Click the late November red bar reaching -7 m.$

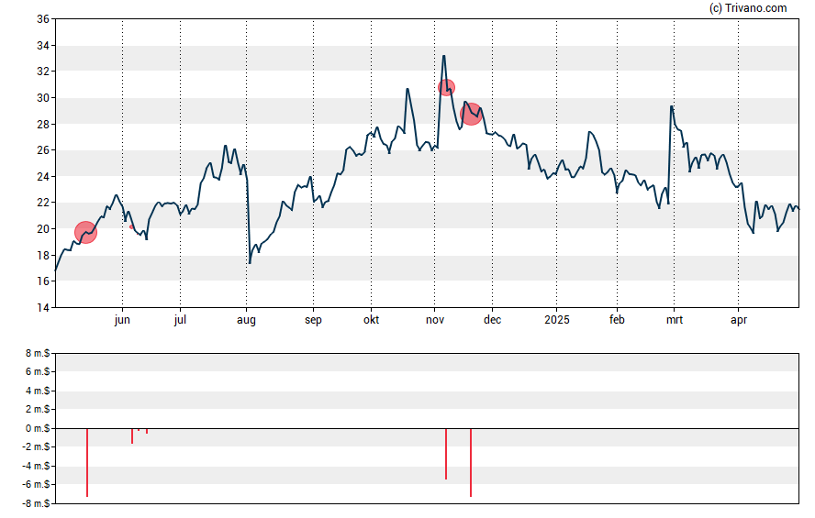pyautogui.click(x=471, y=462)
